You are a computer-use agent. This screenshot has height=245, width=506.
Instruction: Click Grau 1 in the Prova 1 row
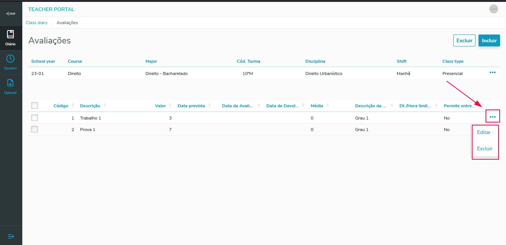pyautogui.click(x=362, y=130)
